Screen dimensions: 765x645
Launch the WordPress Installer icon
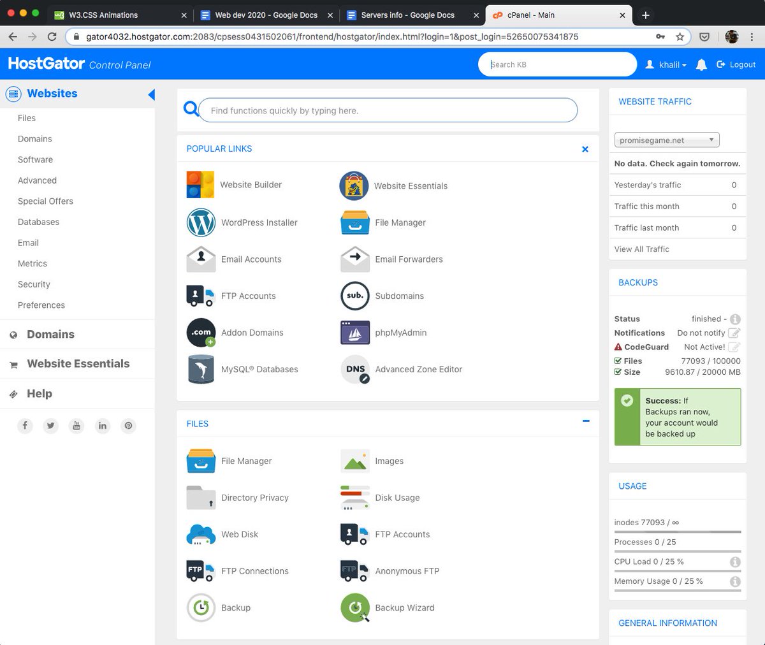pos(201,222)
